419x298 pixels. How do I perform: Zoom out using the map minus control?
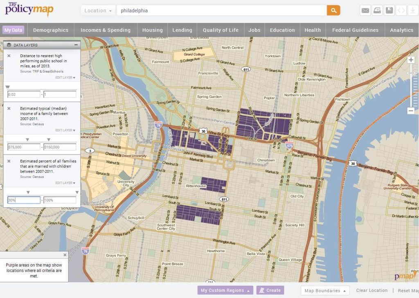(411, 111)
